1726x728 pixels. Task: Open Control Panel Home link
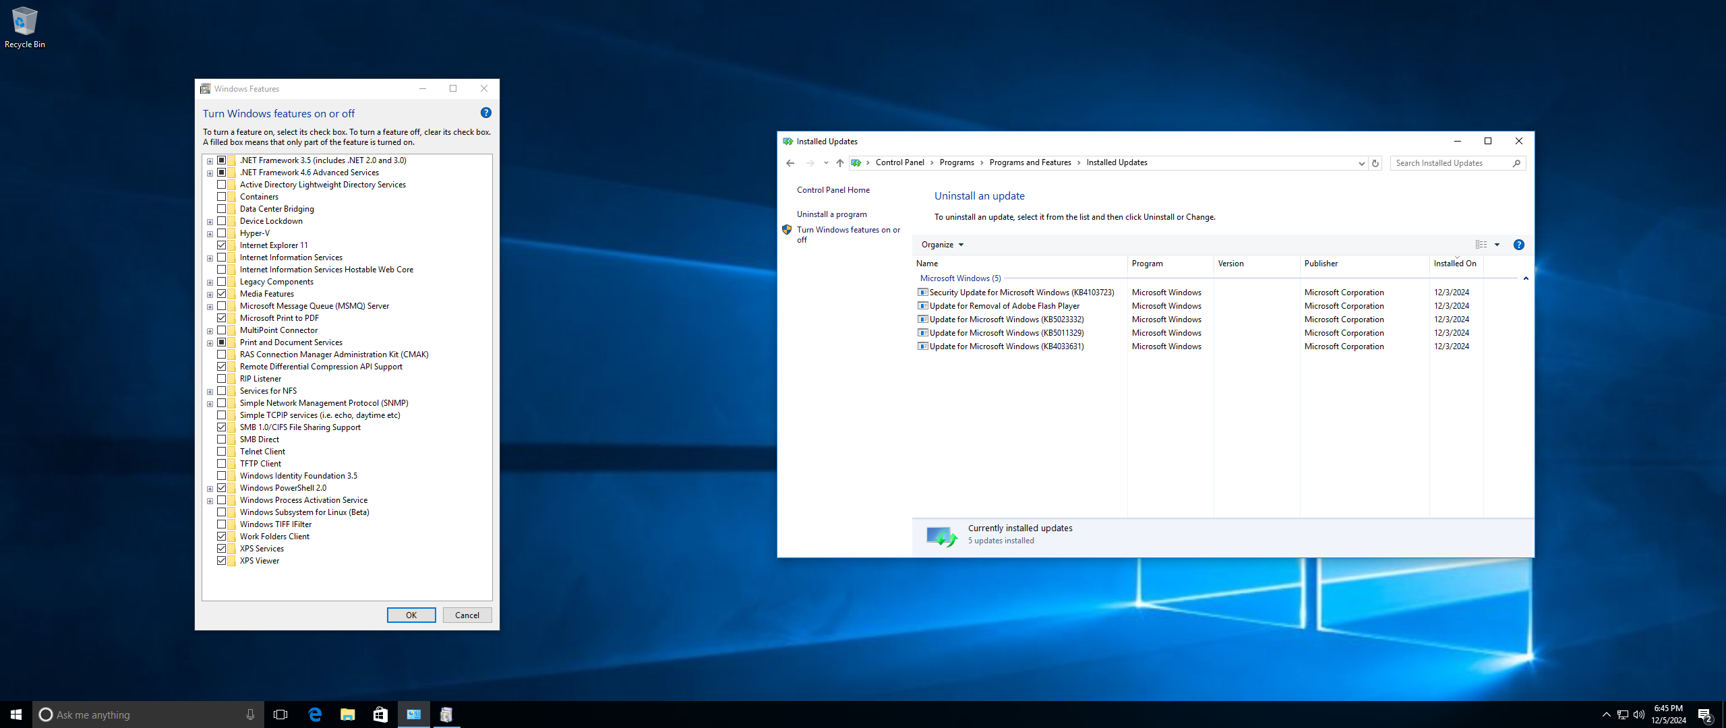tap(833, 190)
